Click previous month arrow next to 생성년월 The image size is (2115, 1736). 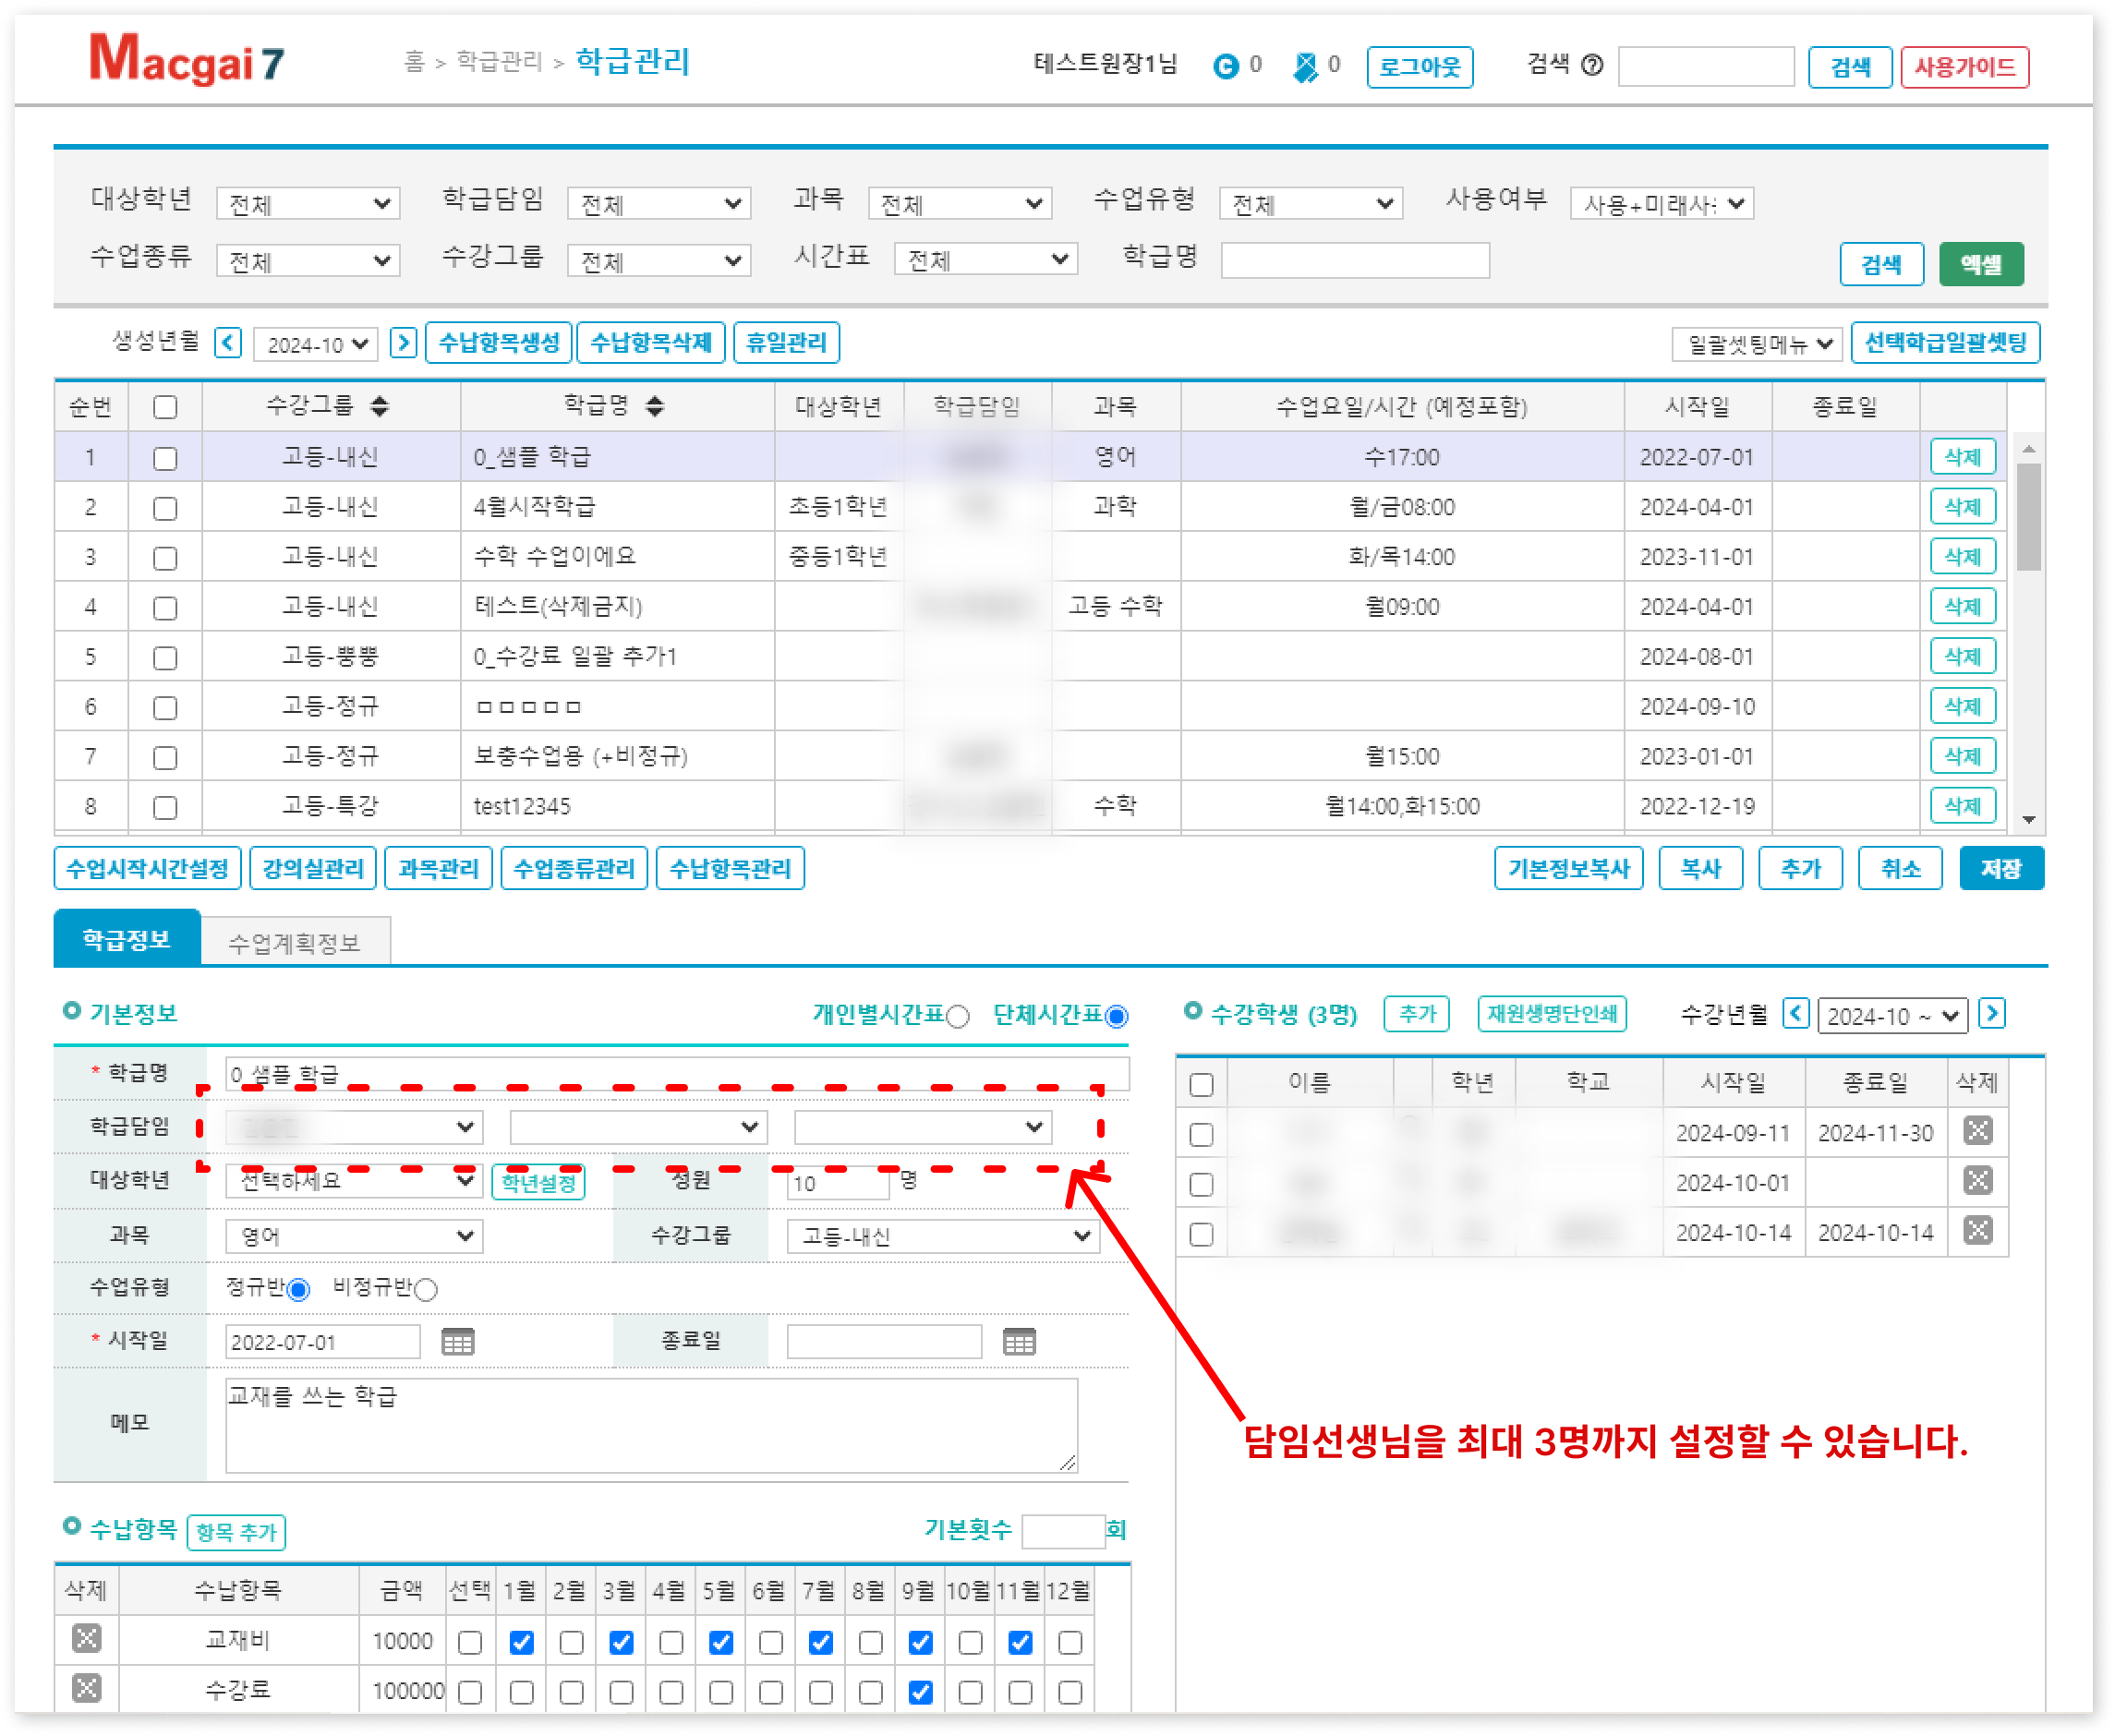tap(228, 343)
